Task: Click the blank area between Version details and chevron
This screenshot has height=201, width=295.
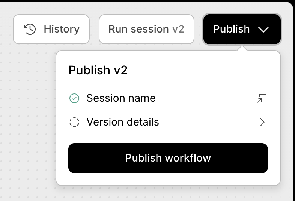Action: click(209, 122)
